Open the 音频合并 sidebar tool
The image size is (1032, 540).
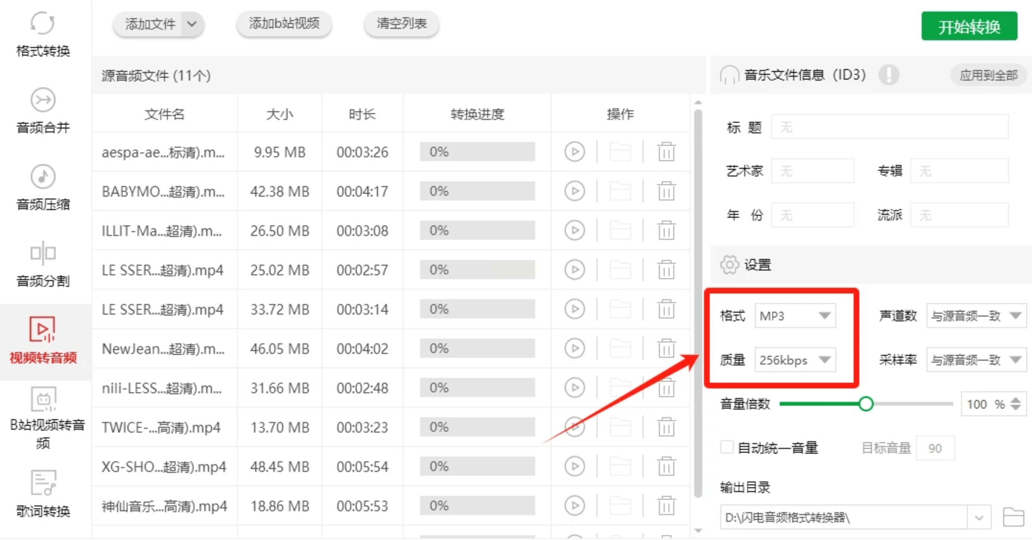click(x=43, y=111)
